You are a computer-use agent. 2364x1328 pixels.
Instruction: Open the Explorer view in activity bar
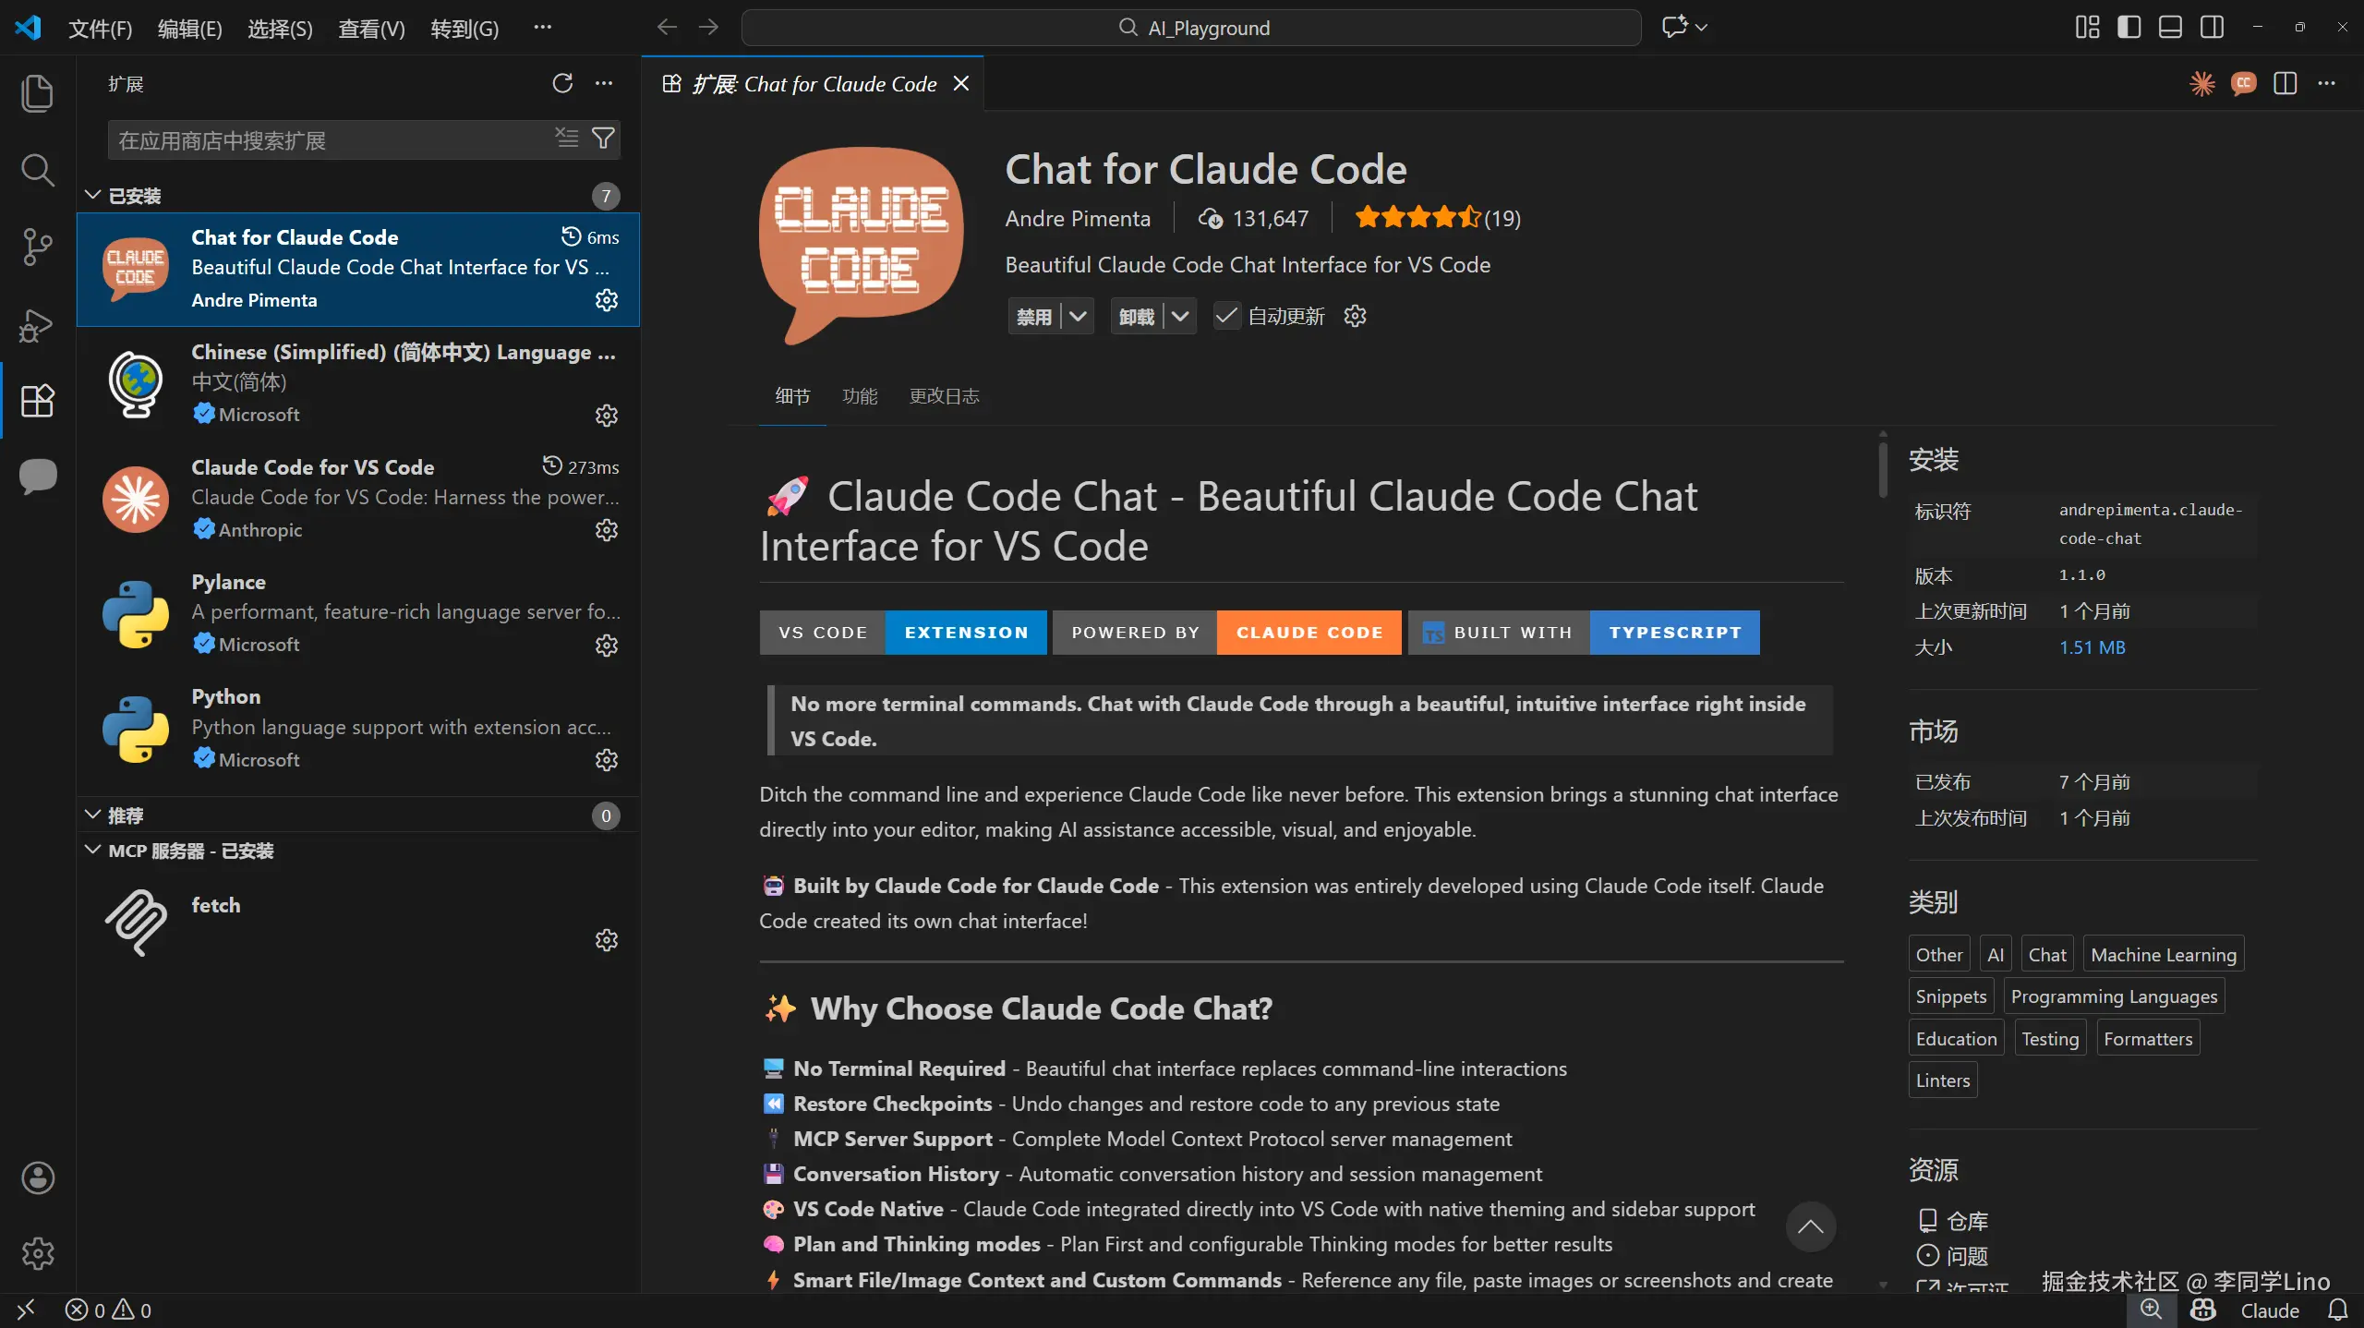click(37, 93)
